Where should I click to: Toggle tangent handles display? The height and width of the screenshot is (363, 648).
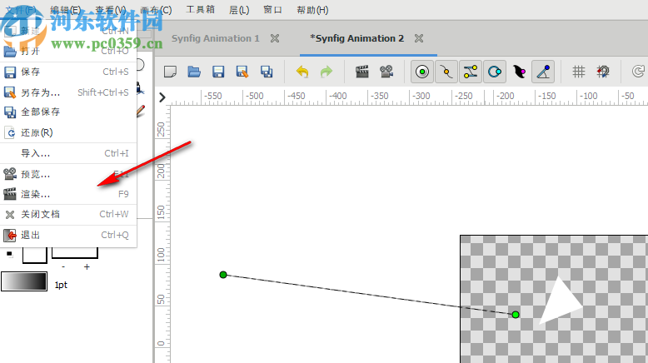pos(471,72)
